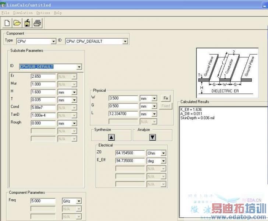The image size is (268, 221).
Task: Click the Save toolbar icon
Action: [27, 23]
